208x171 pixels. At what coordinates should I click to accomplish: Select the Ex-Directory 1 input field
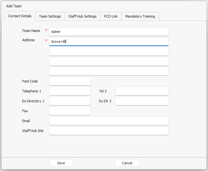click(70, 101)
